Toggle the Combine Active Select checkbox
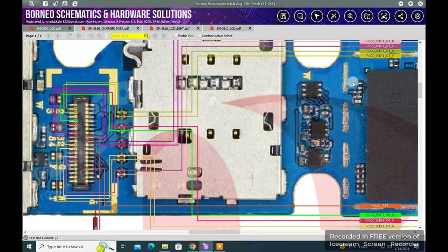Screen dimensions: 448x252 199,36
